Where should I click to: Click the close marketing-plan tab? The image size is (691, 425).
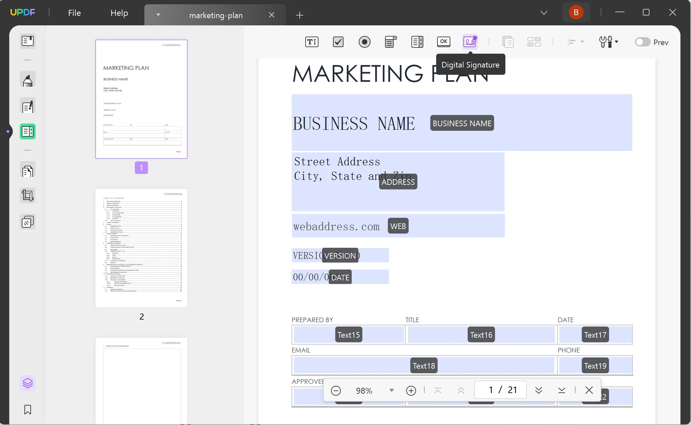coord(271,15)
